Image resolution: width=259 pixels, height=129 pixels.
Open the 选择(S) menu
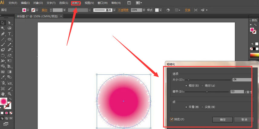point(64,3)
